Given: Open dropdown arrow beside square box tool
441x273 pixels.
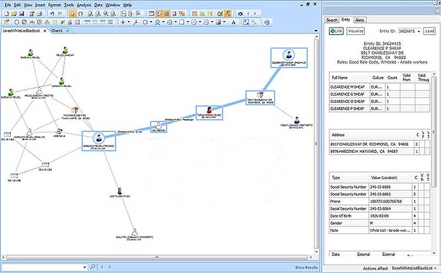Looking at the screenshot, I should [188, 22].
